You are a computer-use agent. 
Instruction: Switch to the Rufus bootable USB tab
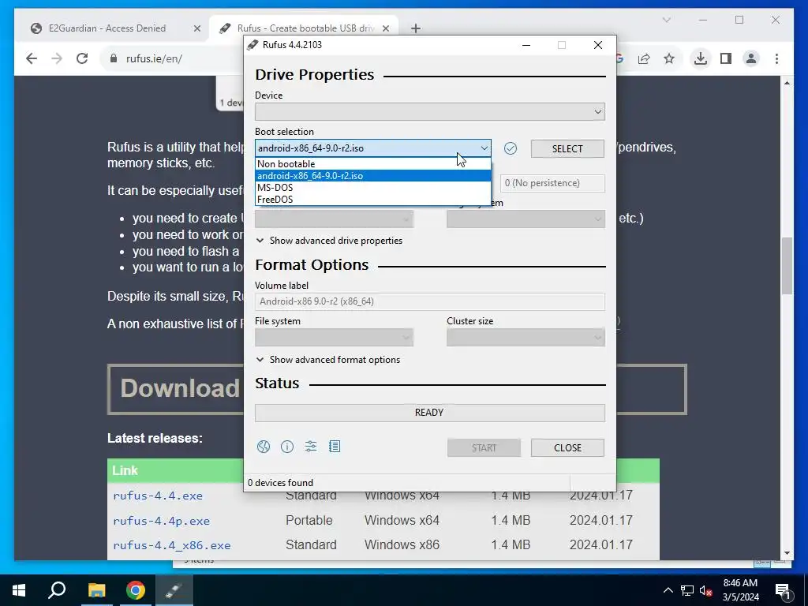(305, 28)
